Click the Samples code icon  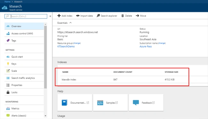100,103
